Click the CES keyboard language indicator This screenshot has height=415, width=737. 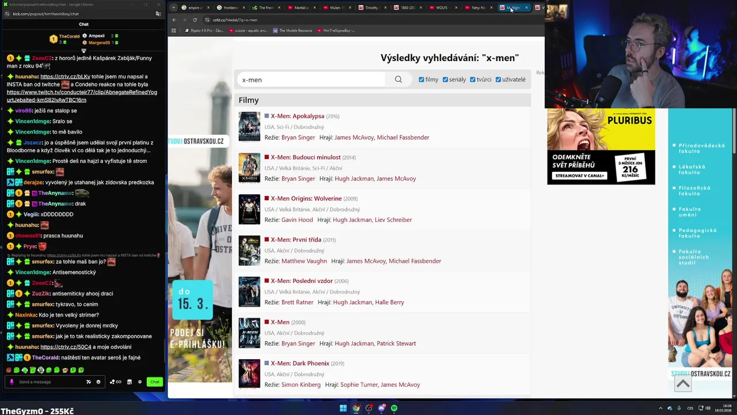[x=690, y=408]
